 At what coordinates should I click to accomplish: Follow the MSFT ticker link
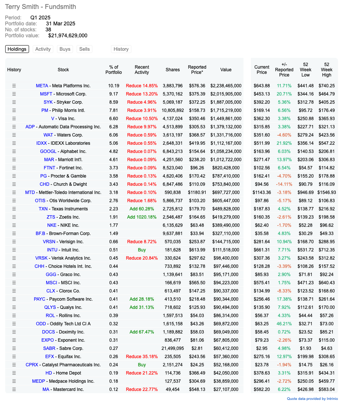46,94
